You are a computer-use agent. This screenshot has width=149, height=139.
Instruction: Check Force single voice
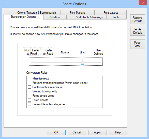click(30, 95)
